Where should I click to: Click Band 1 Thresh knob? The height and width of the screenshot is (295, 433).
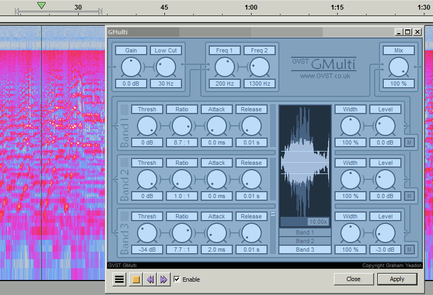point(147,126)
